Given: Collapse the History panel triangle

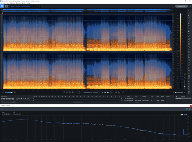Looking at the screenshot, I should pyautogui.click(x=177, y=96).
